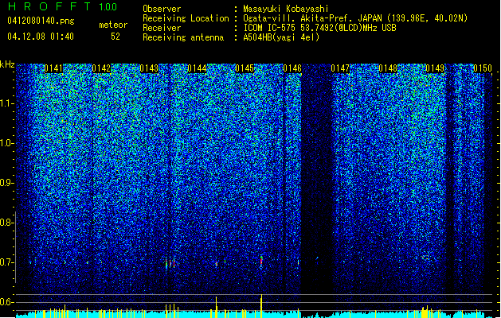Click the date stamp 04.12.08 01:40
Image resolution: width=501 pixels, height=318 pixels.
[x=41, y=36]
